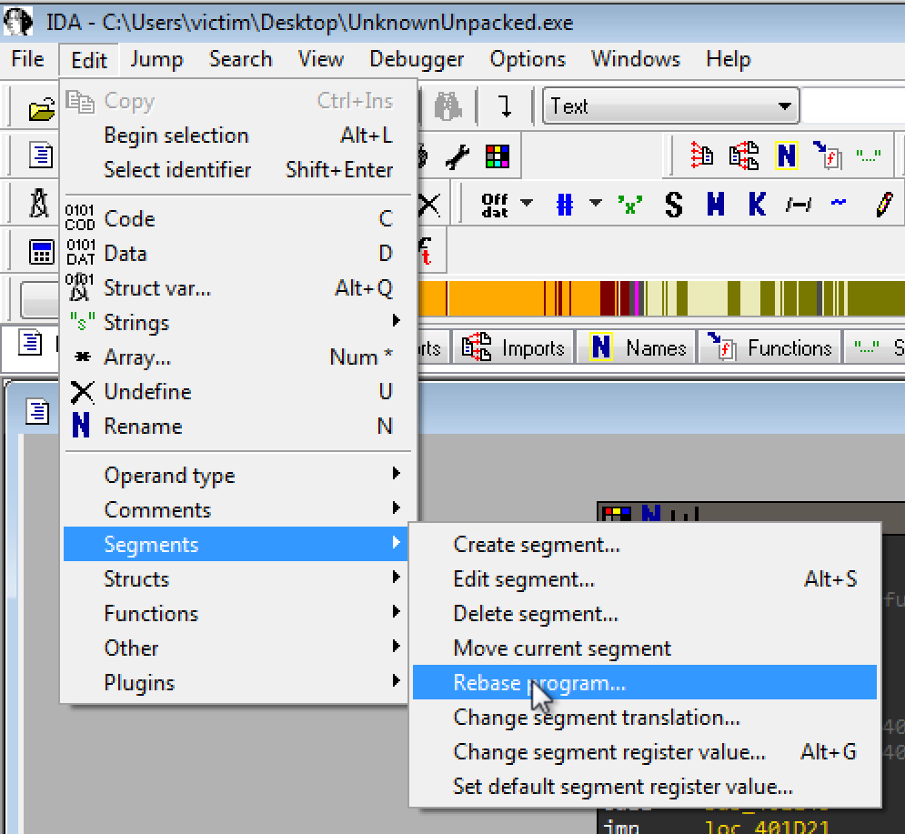Click the green 'x' character operand icon

[x=628, y=205]
